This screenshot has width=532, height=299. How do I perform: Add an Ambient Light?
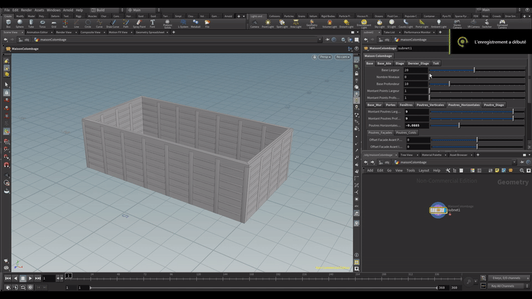439,23
